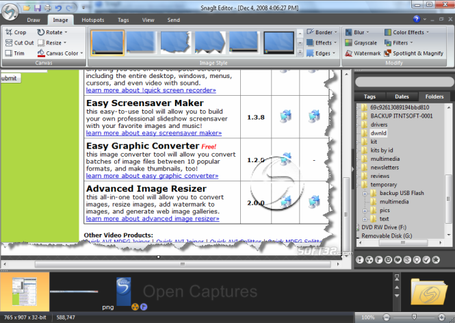Print using the printer icon in title bar

point(48,8)
